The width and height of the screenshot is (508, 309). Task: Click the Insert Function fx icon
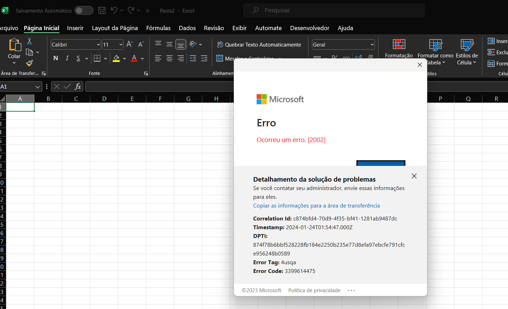click(78, 86)
